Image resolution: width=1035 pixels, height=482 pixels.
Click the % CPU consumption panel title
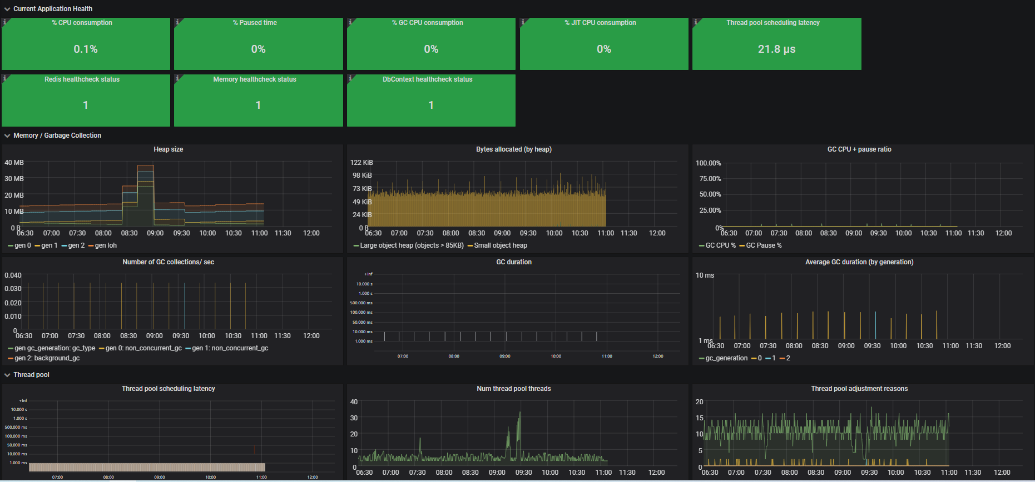pos(82,23)
